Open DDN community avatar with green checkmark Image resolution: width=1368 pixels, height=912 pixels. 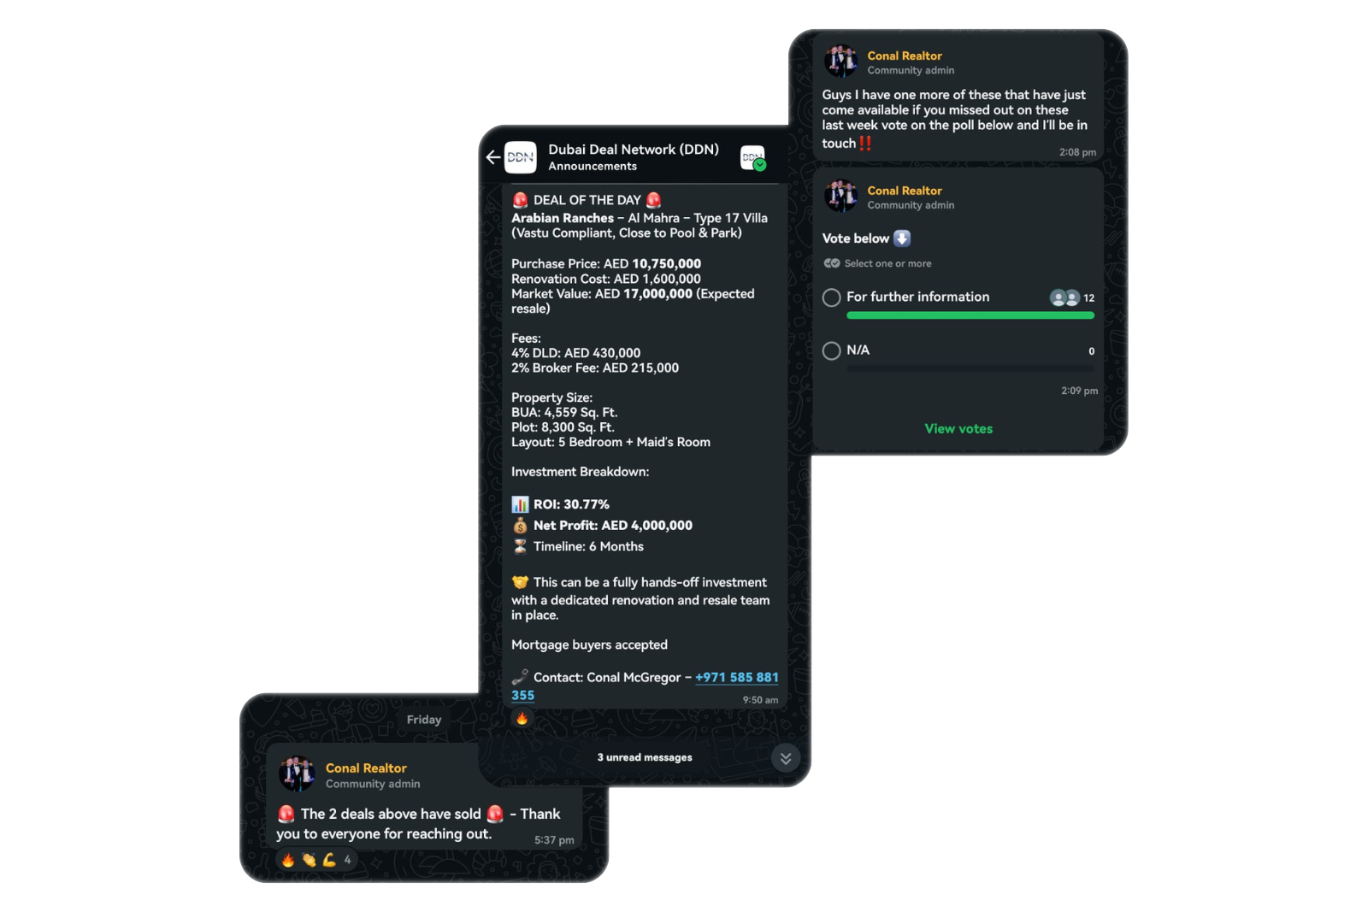tap(752, 157)
